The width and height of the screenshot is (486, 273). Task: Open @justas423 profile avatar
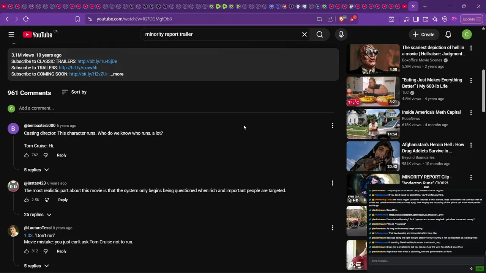[13, 186]
